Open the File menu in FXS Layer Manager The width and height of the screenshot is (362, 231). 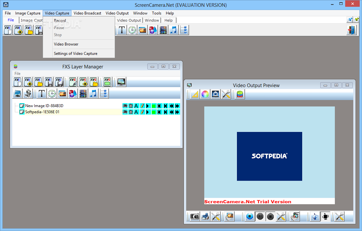pos(17,74)
